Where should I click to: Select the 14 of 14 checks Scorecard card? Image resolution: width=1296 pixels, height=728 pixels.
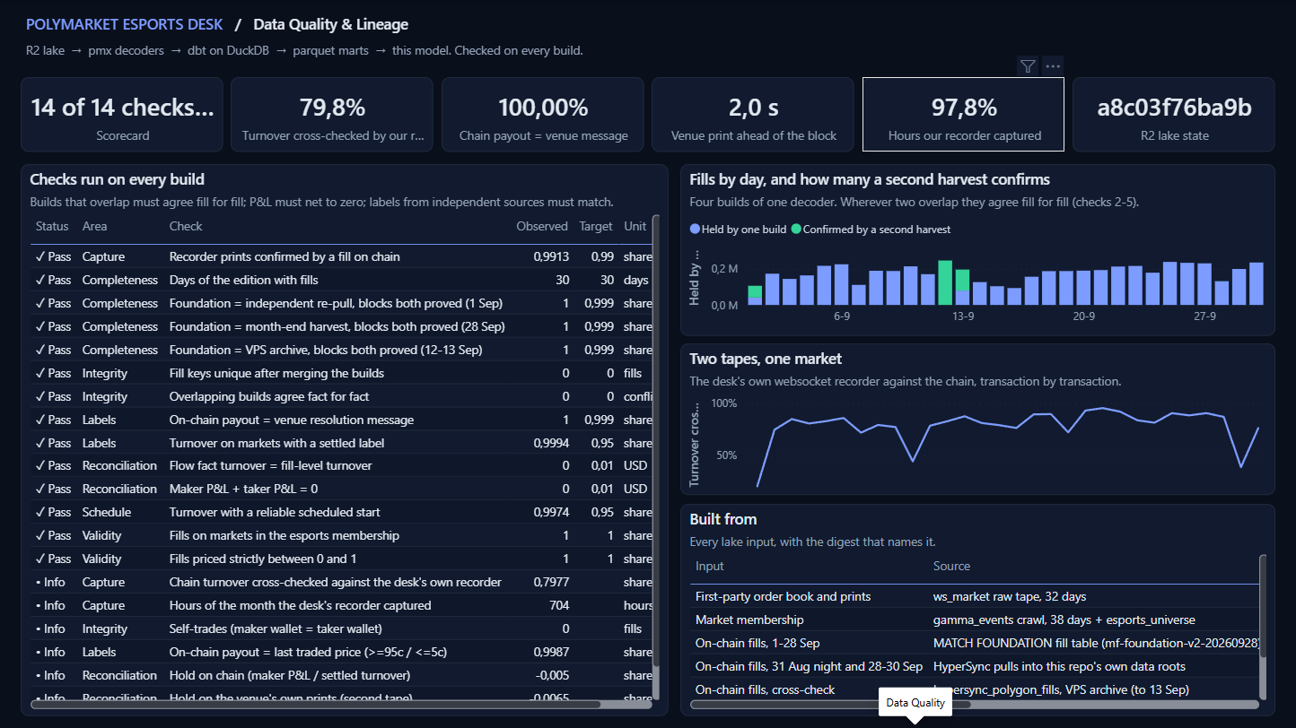pyautogui.click(x=122, y=114)
